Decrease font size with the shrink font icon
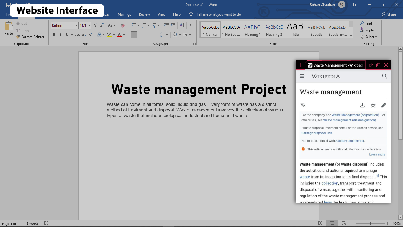This screenshot has width=403, height=227. 101,26
